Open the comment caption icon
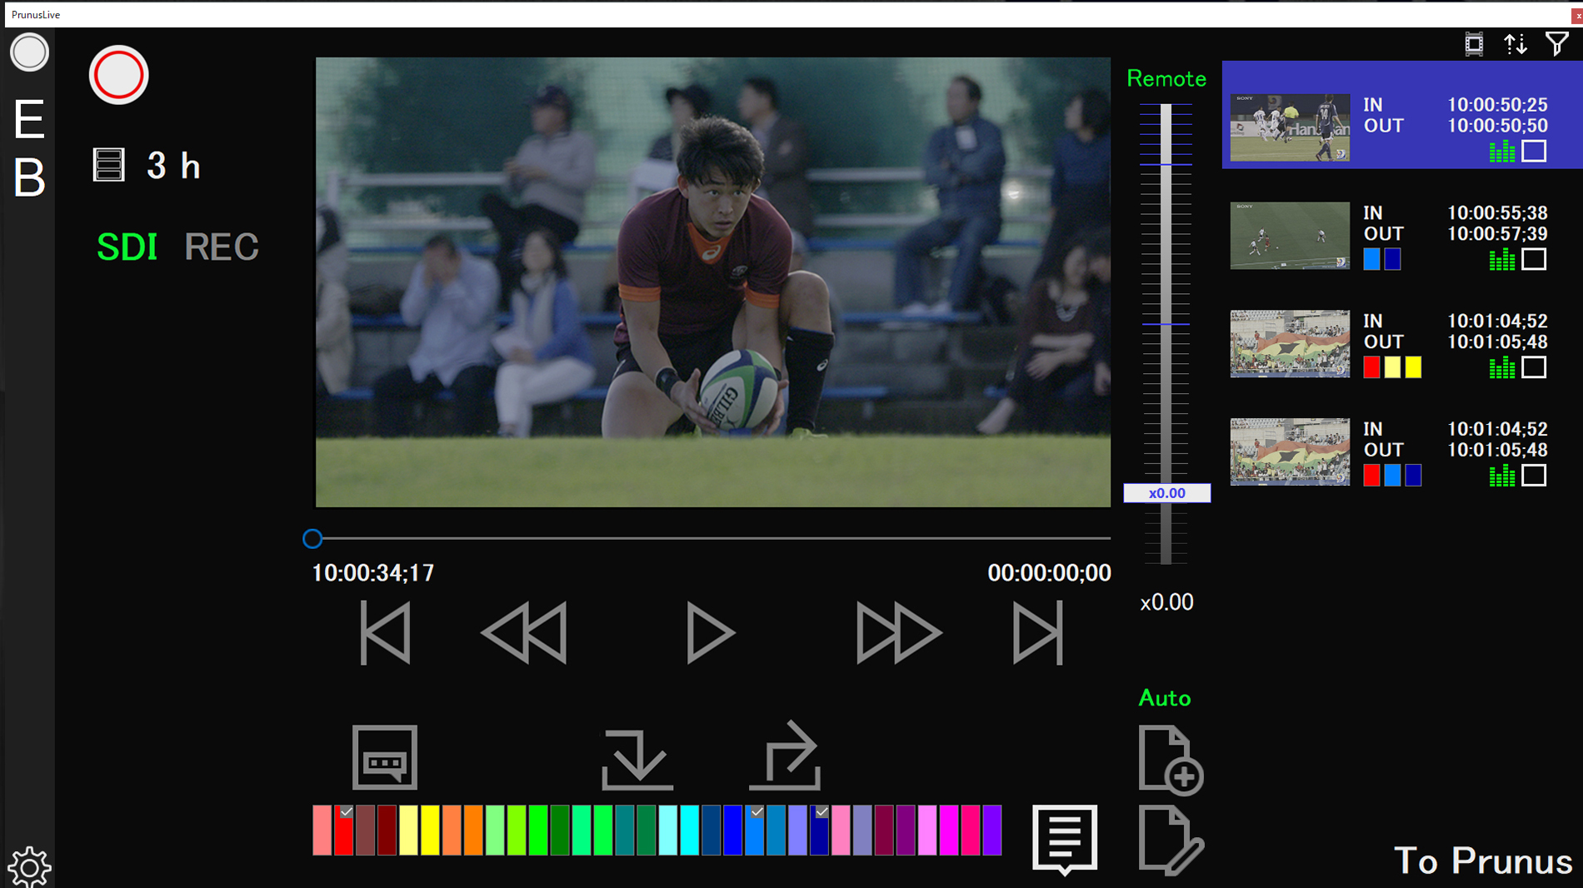This screenshot has height=888, width=1583. (384, 757)
